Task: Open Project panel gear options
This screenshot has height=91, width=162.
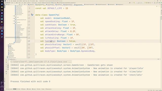Action: click(25, 5)
